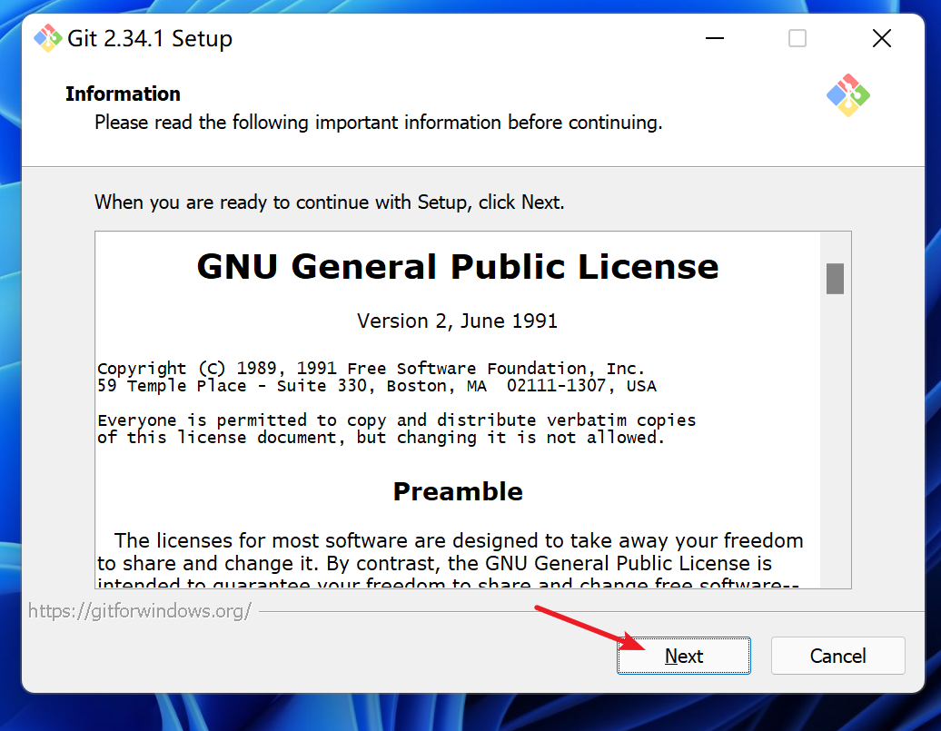Click the 'Everyone is permitted to copy' line
Image resolution: width=941 pixels, height=731 pixels.
[397, 420]
